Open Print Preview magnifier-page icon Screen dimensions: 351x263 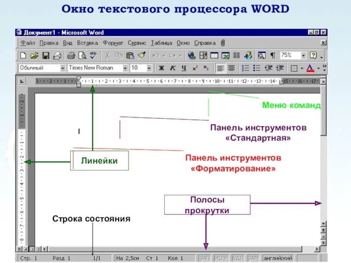[x=82, y=55]
